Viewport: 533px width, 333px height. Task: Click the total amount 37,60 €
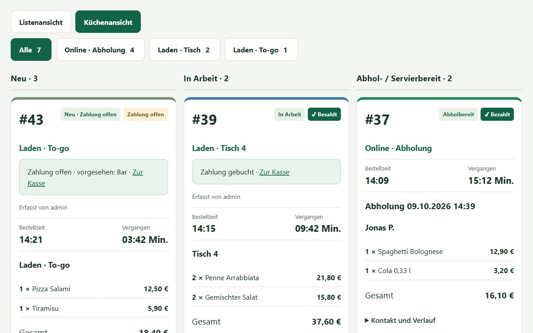click(x=326, y=321)
